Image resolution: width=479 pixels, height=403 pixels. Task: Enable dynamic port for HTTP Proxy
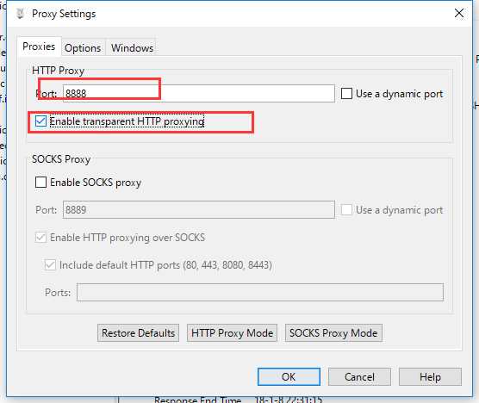(346, 93)
